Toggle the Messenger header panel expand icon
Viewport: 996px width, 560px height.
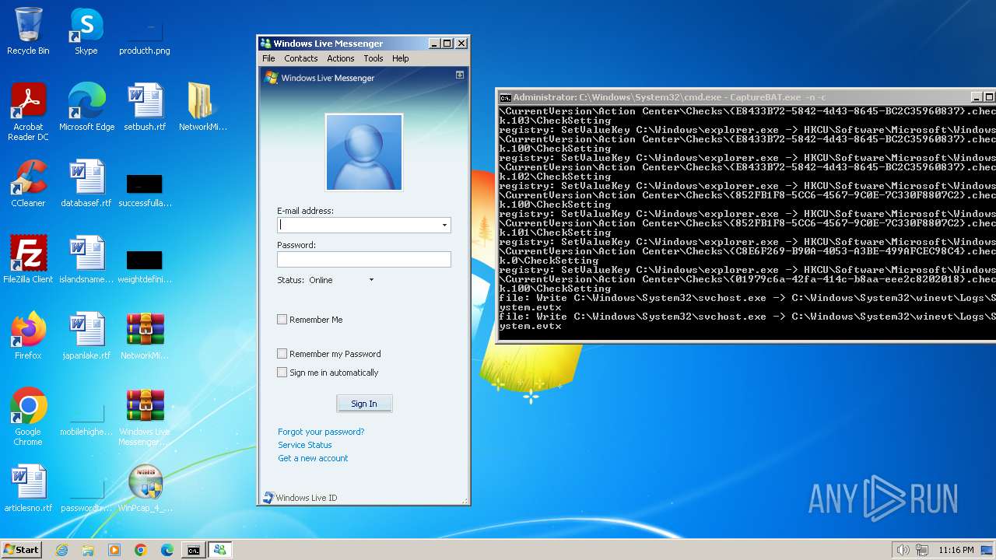click(460, 75)
